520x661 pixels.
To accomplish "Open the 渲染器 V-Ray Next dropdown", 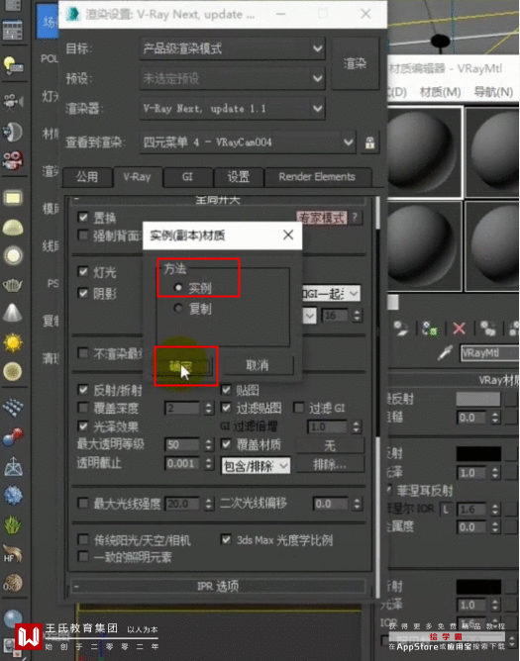I will [232, 108].
